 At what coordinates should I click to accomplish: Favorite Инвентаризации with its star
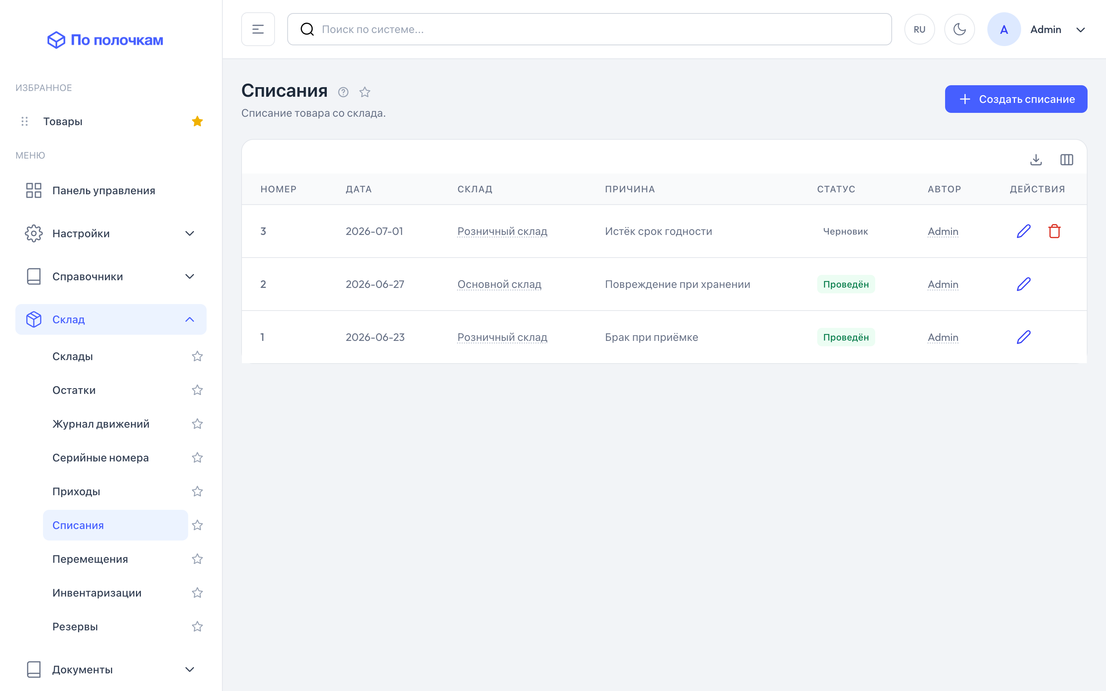pos(197,593)
